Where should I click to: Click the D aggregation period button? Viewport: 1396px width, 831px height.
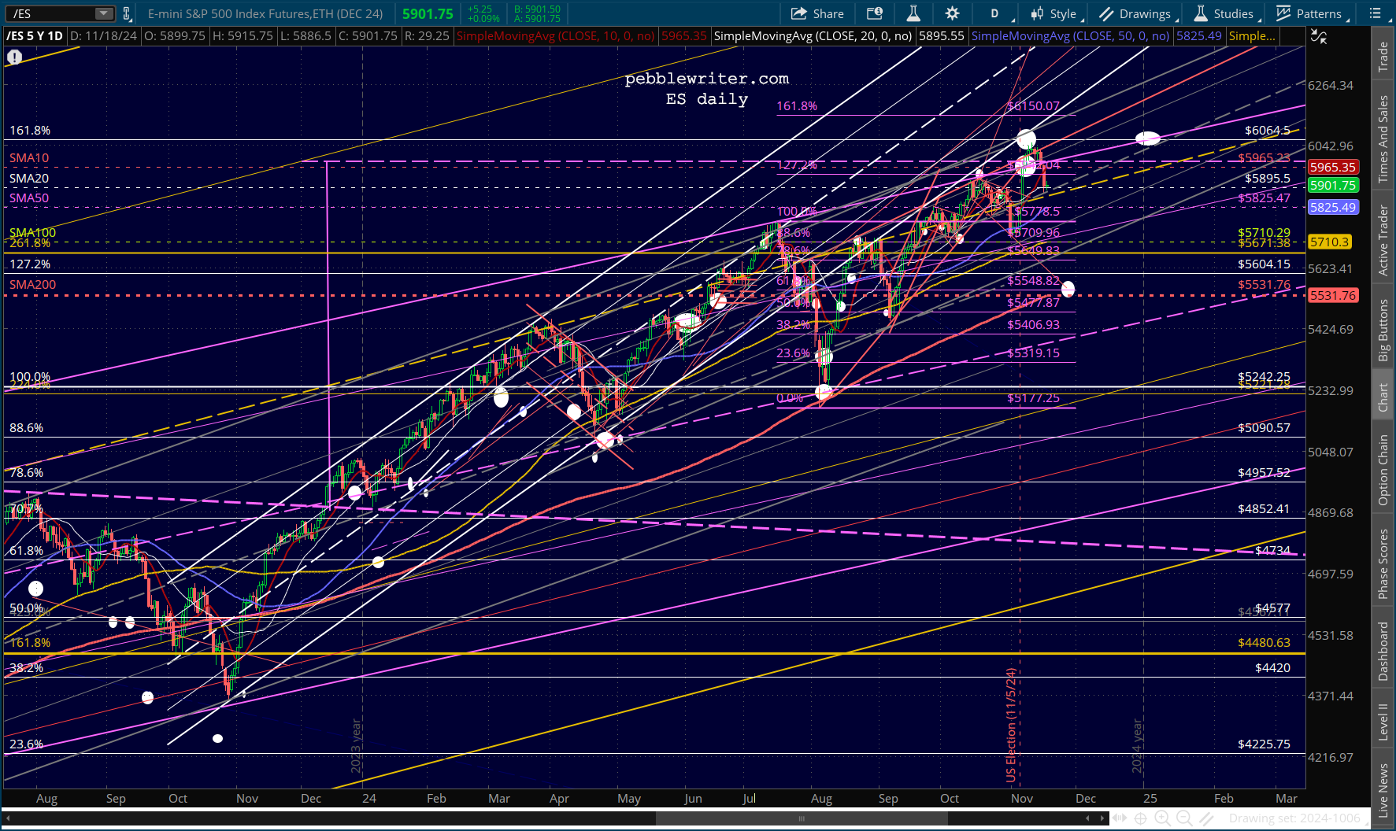click(x=994, y=13)
